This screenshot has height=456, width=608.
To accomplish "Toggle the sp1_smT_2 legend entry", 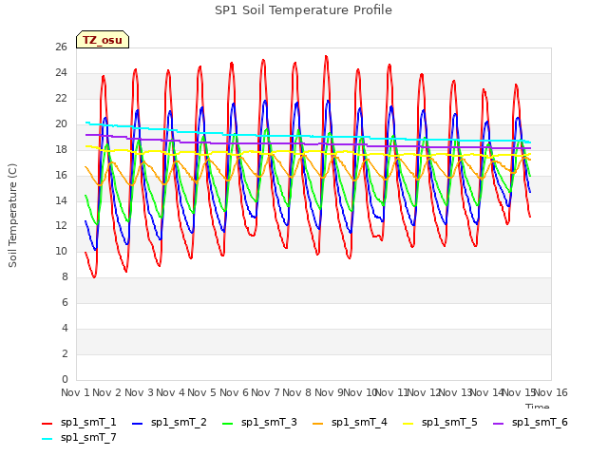I will click(169, 422).
